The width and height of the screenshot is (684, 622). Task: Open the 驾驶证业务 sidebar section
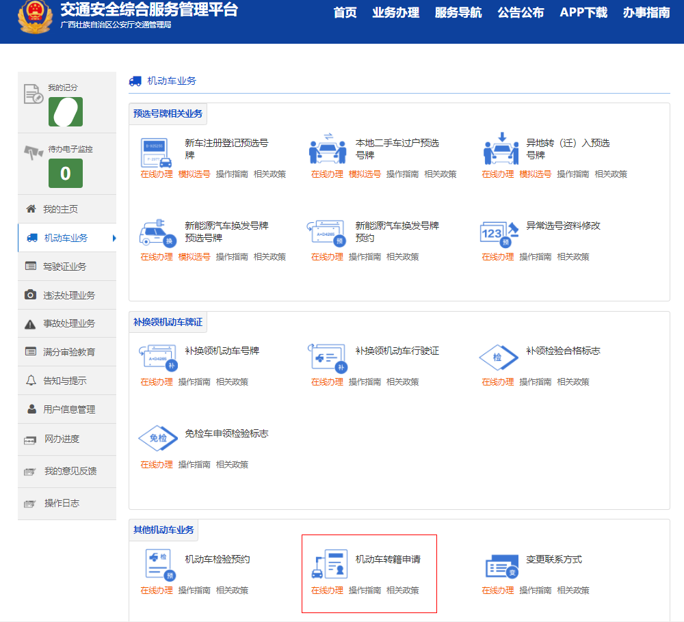coord(66,267)
